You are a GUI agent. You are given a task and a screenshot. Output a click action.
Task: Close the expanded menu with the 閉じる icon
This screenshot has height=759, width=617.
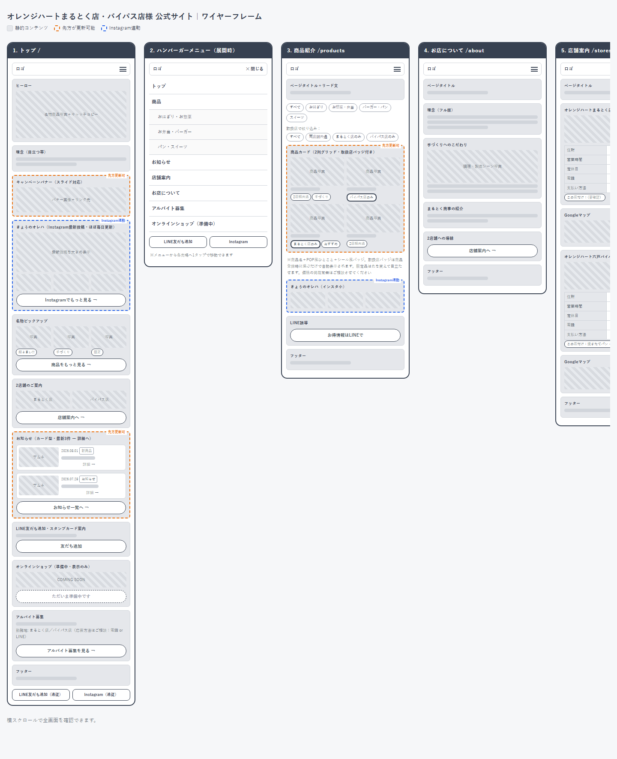pyautogui.click(x=255, y=69)
